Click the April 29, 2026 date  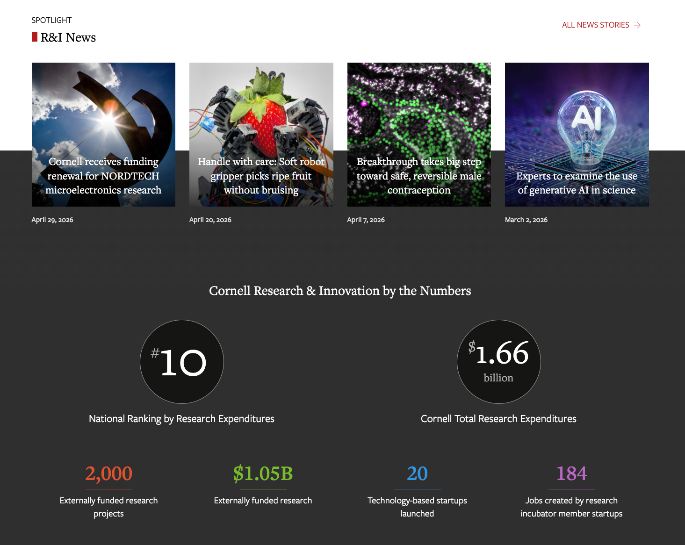pos(52,220)
